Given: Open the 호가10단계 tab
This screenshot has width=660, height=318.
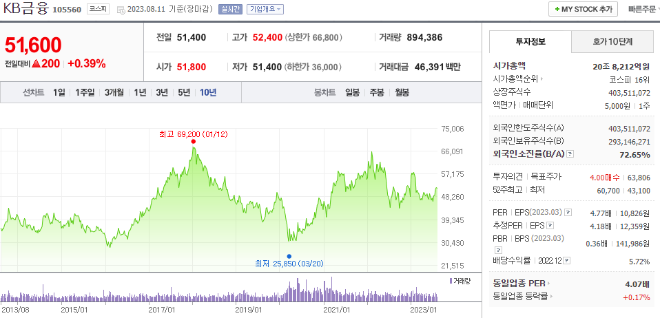Looking at the screenshot, I should (613, 41).
